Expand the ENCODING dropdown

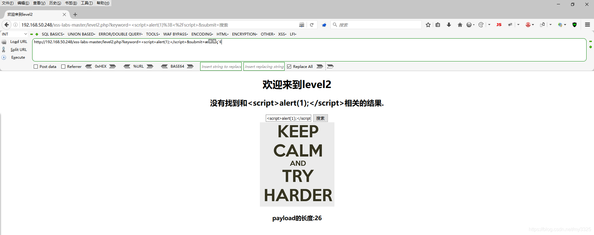tap(202, 34)
